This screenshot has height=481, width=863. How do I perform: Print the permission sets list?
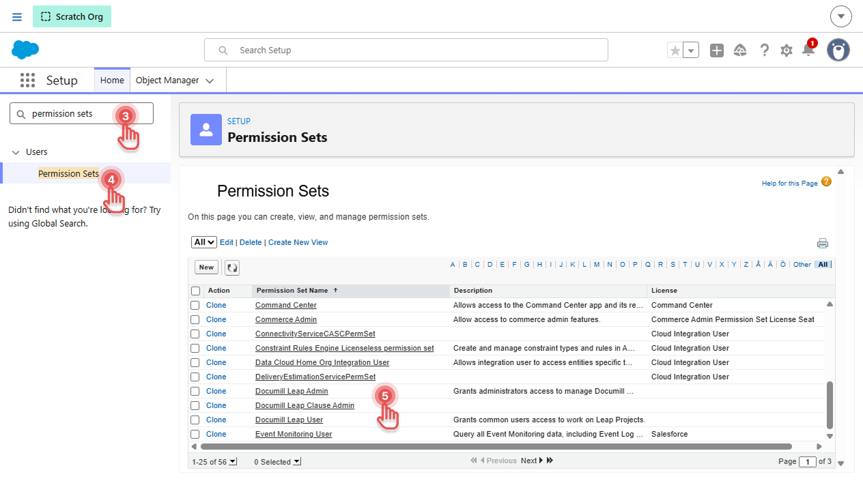[823, 244]
